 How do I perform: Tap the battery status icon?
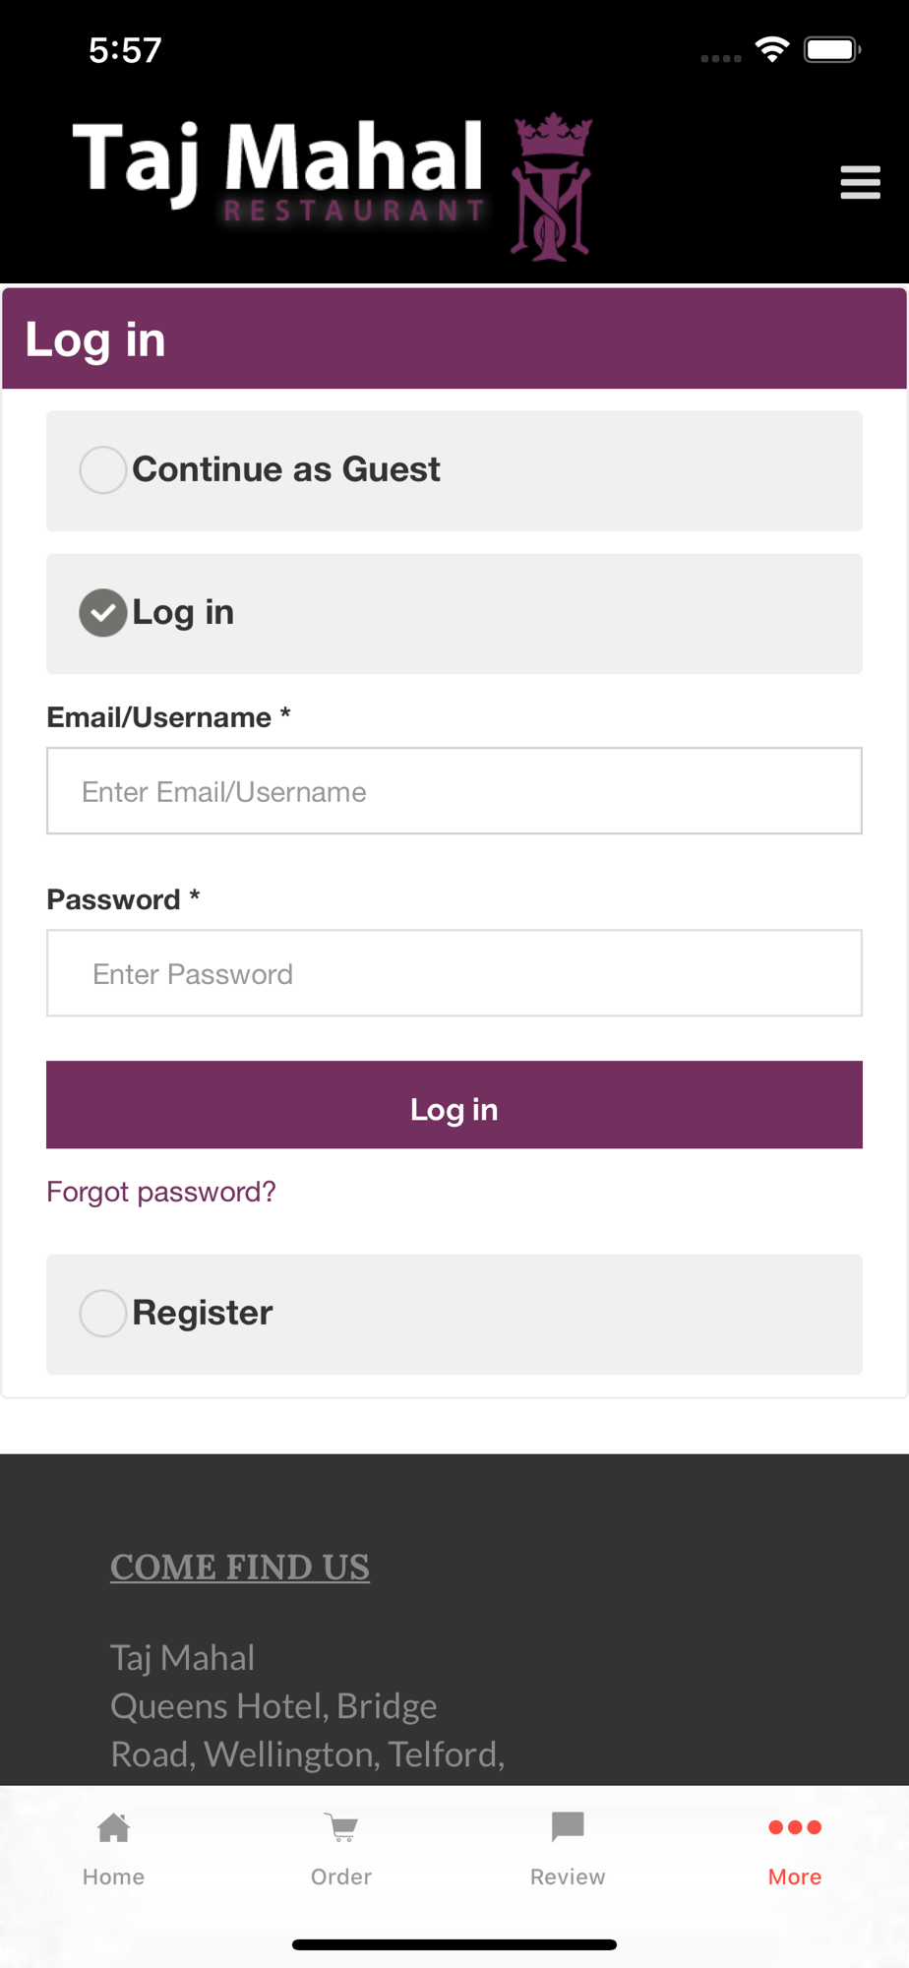click(x=832, y=49)
